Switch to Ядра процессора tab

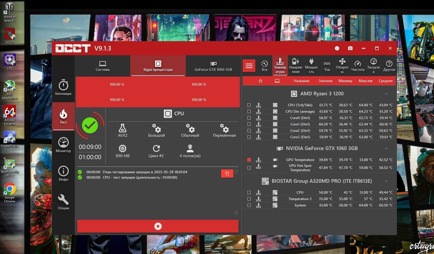point(158,66)
